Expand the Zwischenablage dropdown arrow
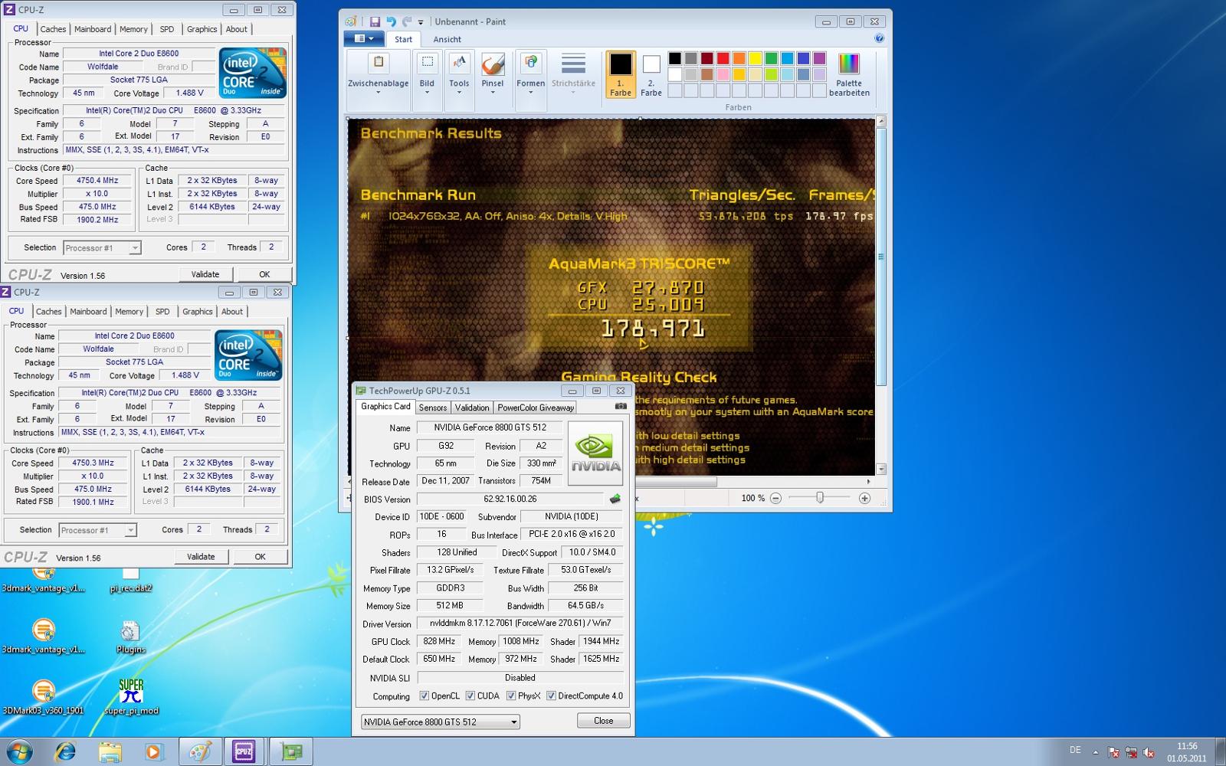Viewport: 1226px width, 766px height. point(378,93)
